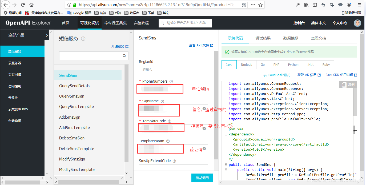Select the Python language tab
Image resolution: width=366 pixels, height=185 pixels.
(x=293, y=65)
